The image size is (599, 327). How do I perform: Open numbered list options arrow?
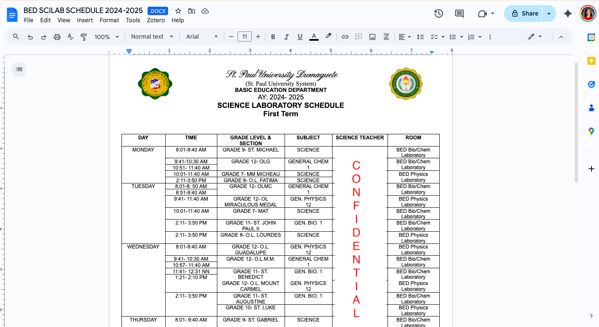pos(480,37)
